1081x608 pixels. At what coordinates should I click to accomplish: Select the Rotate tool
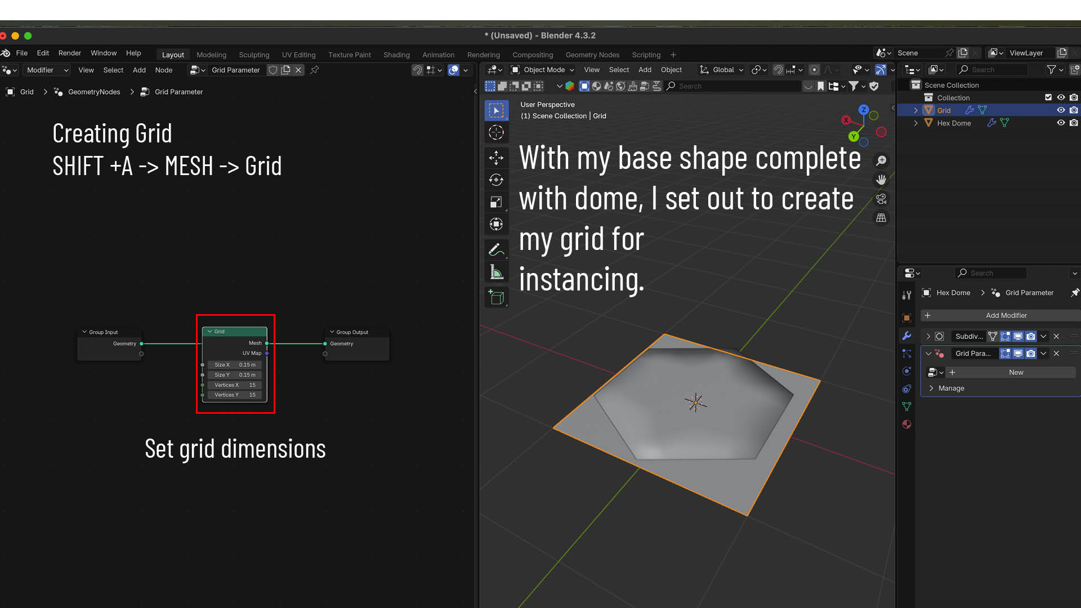[496, 180]
